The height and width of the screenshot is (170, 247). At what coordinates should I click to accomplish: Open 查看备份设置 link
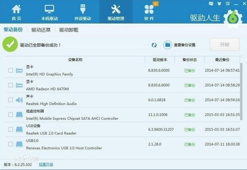(x=185, y=45)
